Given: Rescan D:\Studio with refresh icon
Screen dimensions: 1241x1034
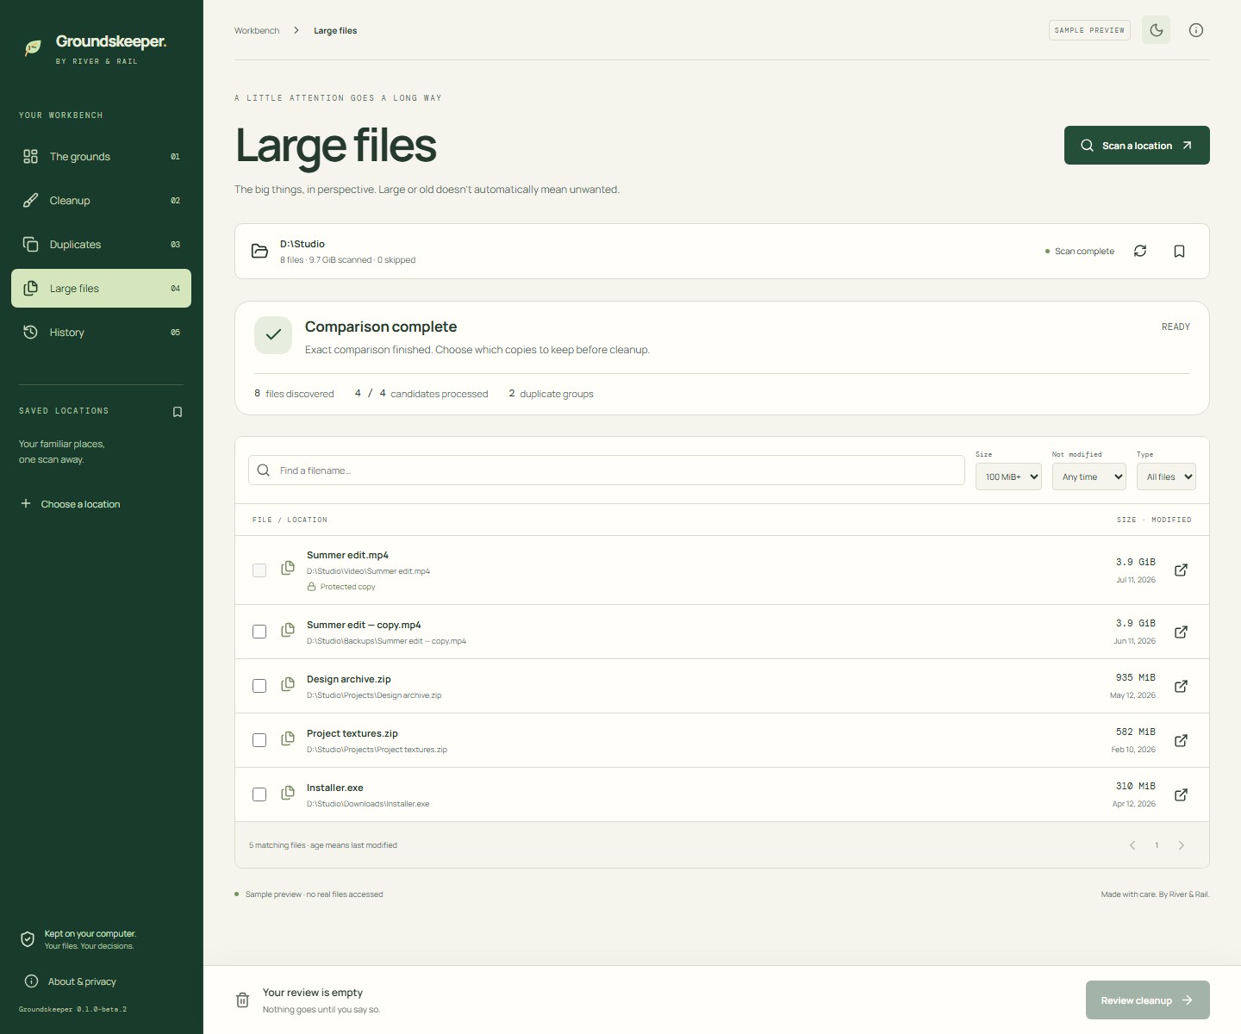Looking at the screenshot, I should point(1140,251).
